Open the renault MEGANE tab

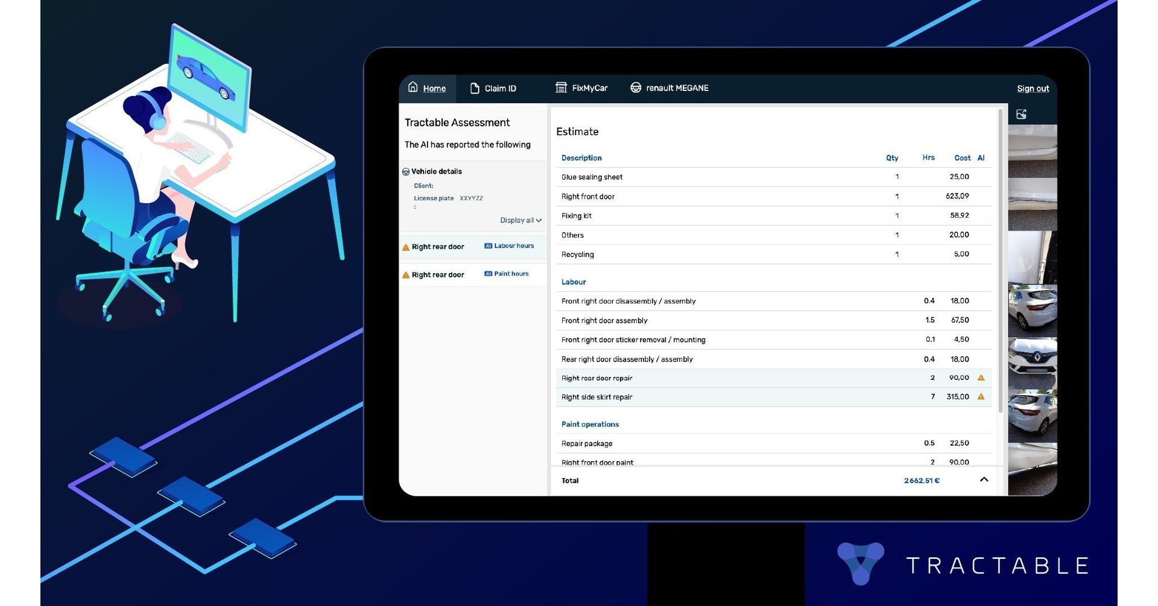coord(677,87)
